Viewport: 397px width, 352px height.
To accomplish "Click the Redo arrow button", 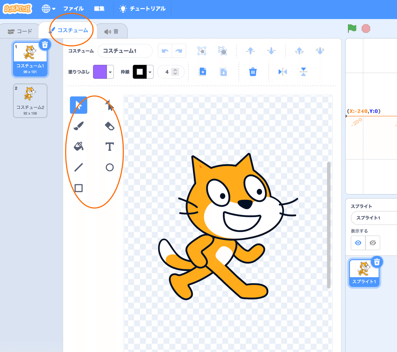I will click(x=179, y=51).
